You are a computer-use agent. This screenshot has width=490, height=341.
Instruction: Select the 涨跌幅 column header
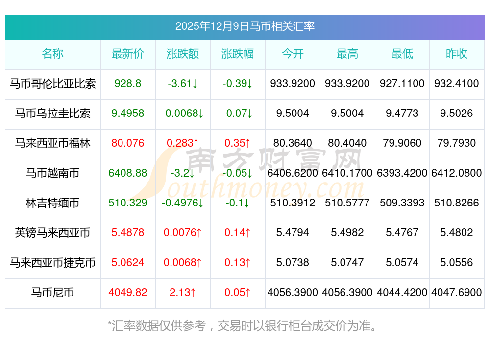[x=238, y=54]
